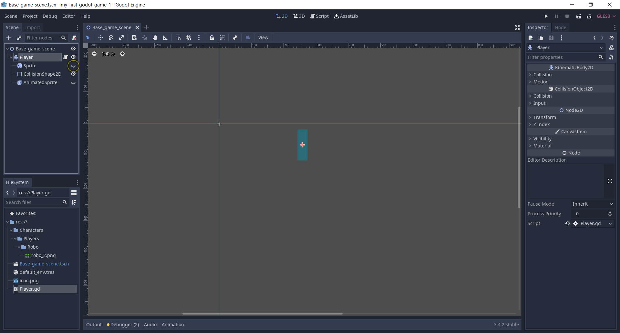Open the Project menu

click(30, 16)
